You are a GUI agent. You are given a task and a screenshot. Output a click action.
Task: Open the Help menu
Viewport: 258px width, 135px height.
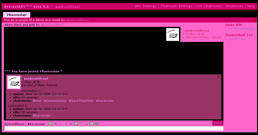coord(251,6)
